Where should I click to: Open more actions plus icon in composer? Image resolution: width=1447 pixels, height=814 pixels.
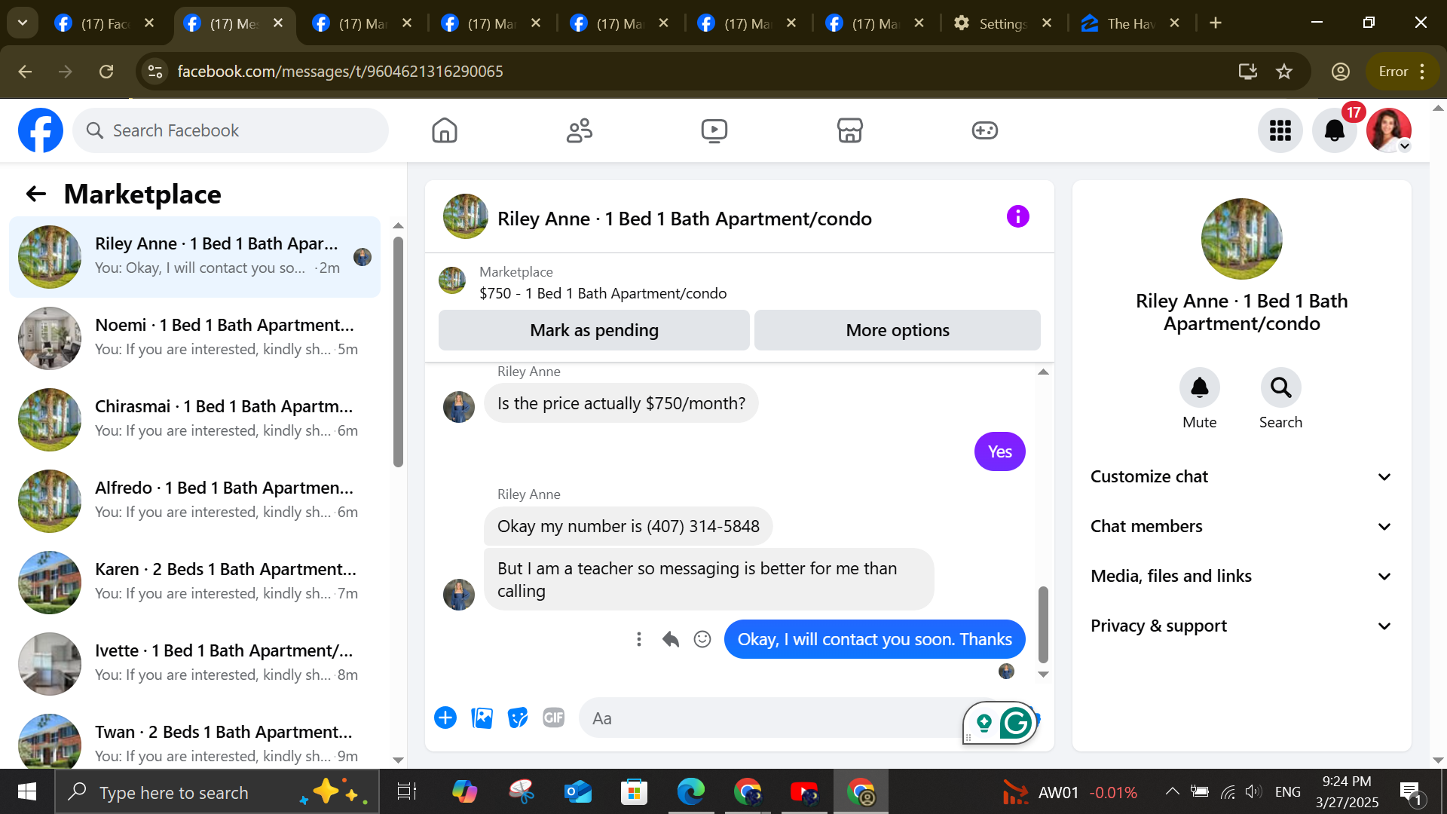pos(445,718)
